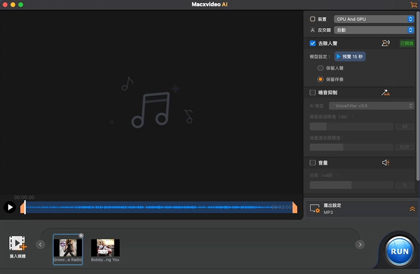Click the volume speaker icon
The image size is (420, 274).
[x=385, y=163]
